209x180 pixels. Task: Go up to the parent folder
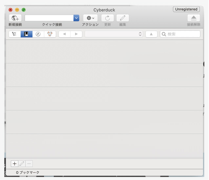click(151, 34)
